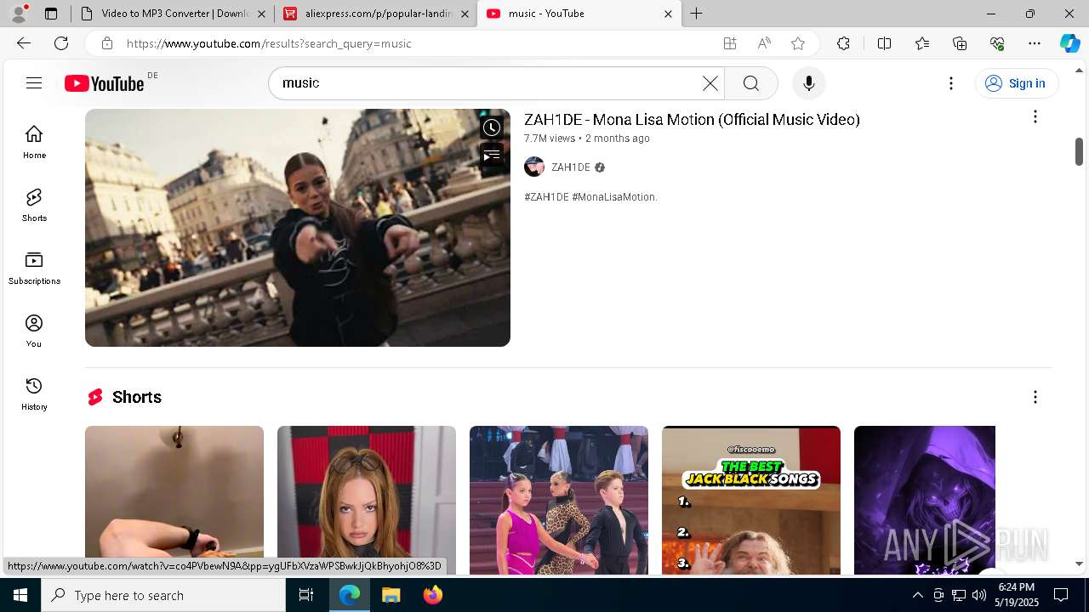Show hidden system tray icons

(x=917, y=595)
